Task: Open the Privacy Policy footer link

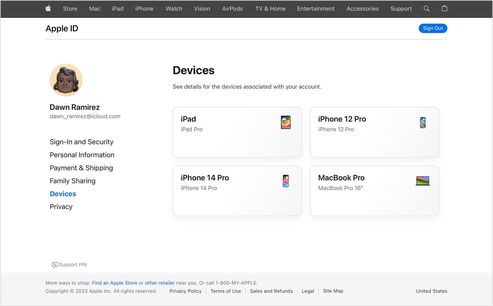Action: click(x=185, y=291)
